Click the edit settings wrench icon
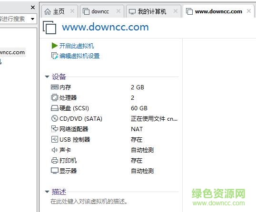This screenshot has height=212, width=256. coord(55,56)
